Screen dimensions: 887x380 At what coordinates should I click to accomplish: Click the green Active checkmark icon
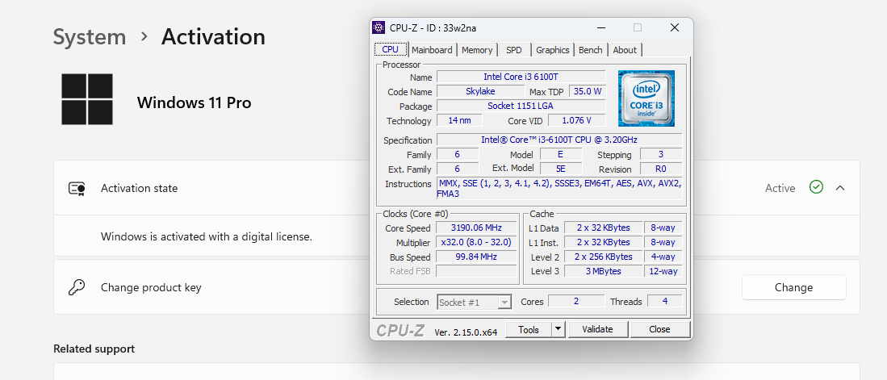pos(816,187)
